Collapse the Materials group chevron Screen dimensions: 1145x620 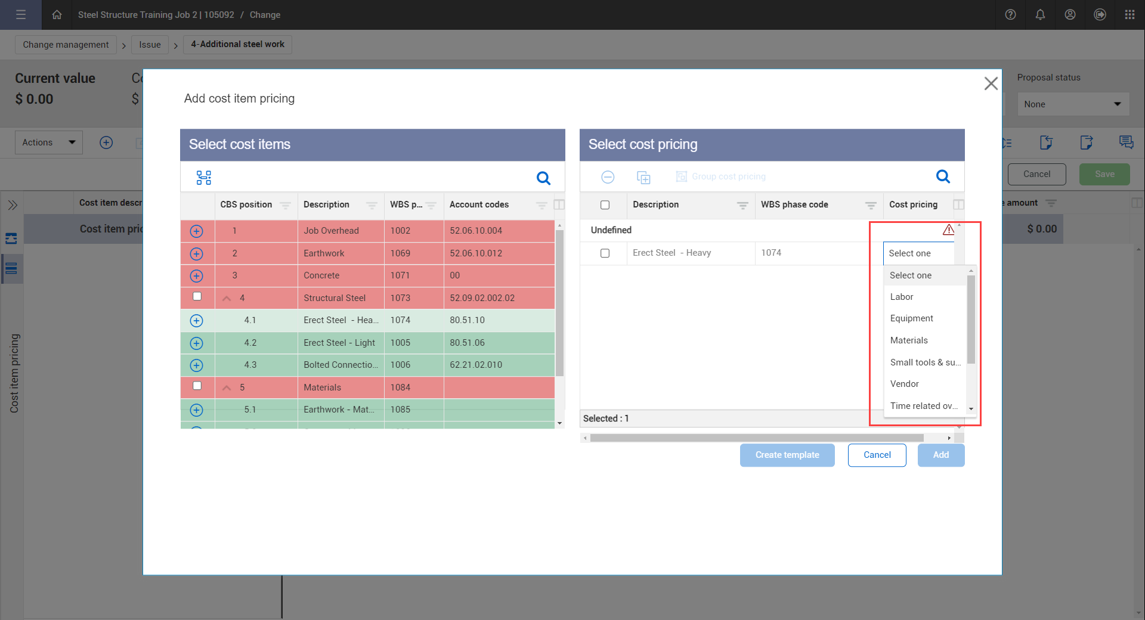(x=227, y=387)
